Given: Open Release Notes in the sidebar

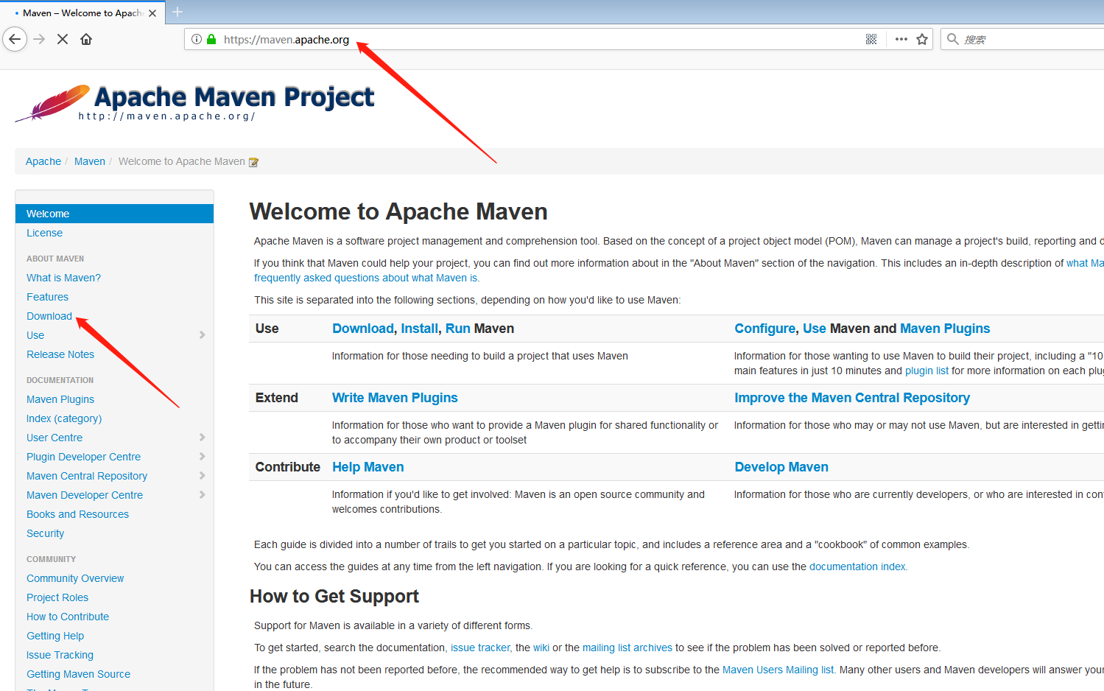Looking at the screenshot, I should (60, 354).
